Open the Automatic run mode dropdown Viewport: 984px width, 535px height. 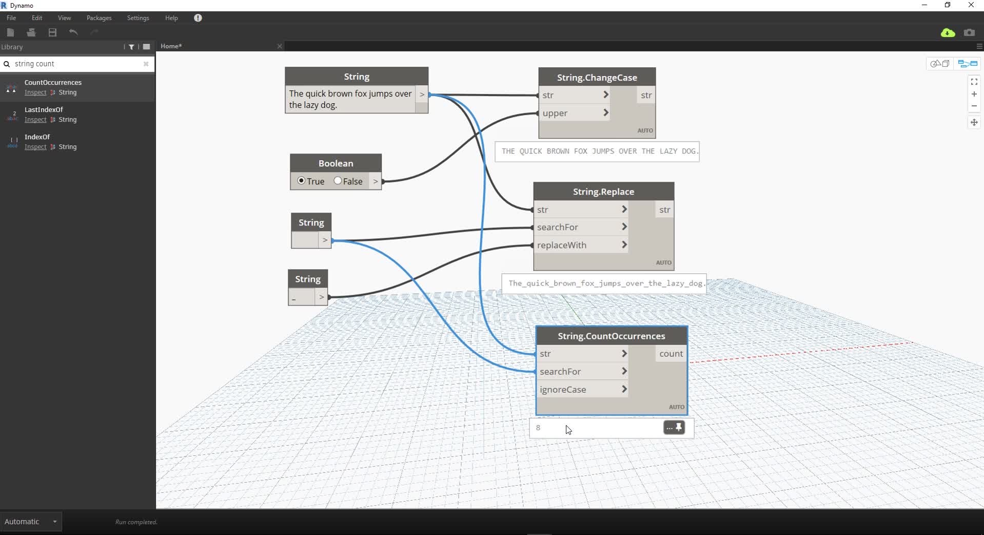(32, 522)
